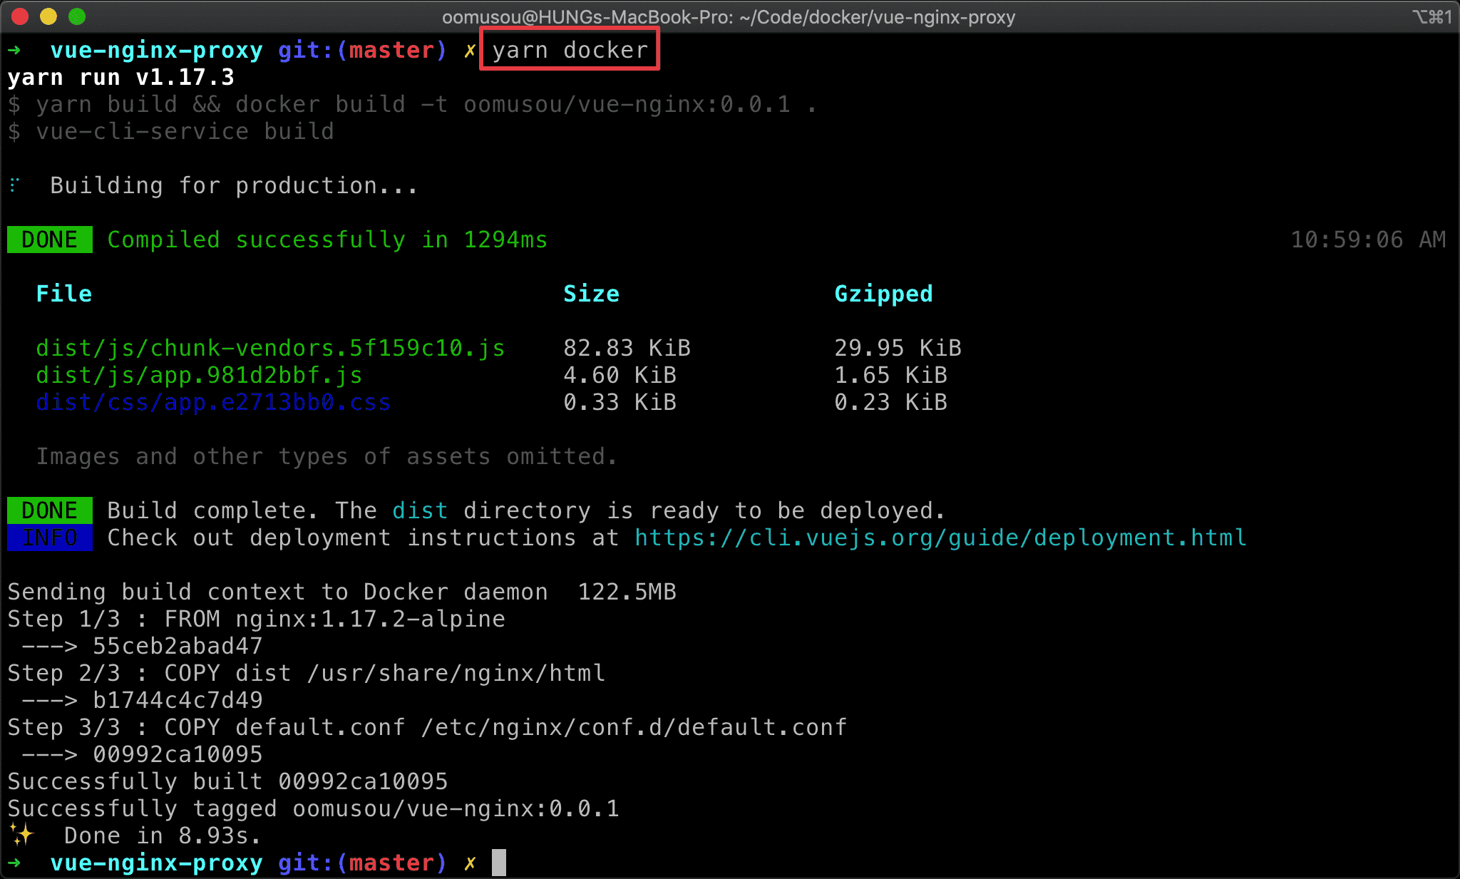The width and height of the screenshot is (1460, 879).
Task: Click 'Step 1/3 : FROM nginx:1.17.2-alpine' line
Action: (x=256, y=619)
